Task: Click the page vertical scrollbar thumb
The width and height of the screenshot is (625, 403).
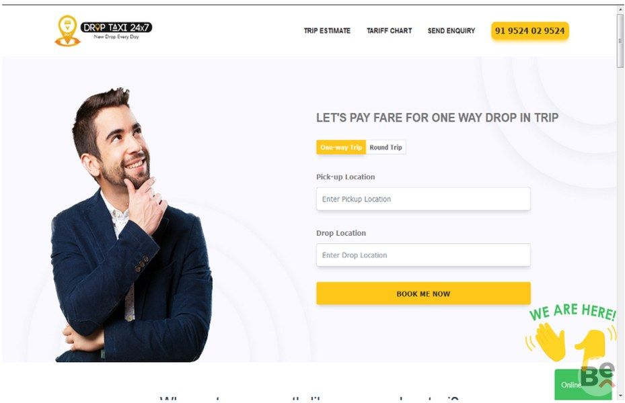Action: pos(620,40)
